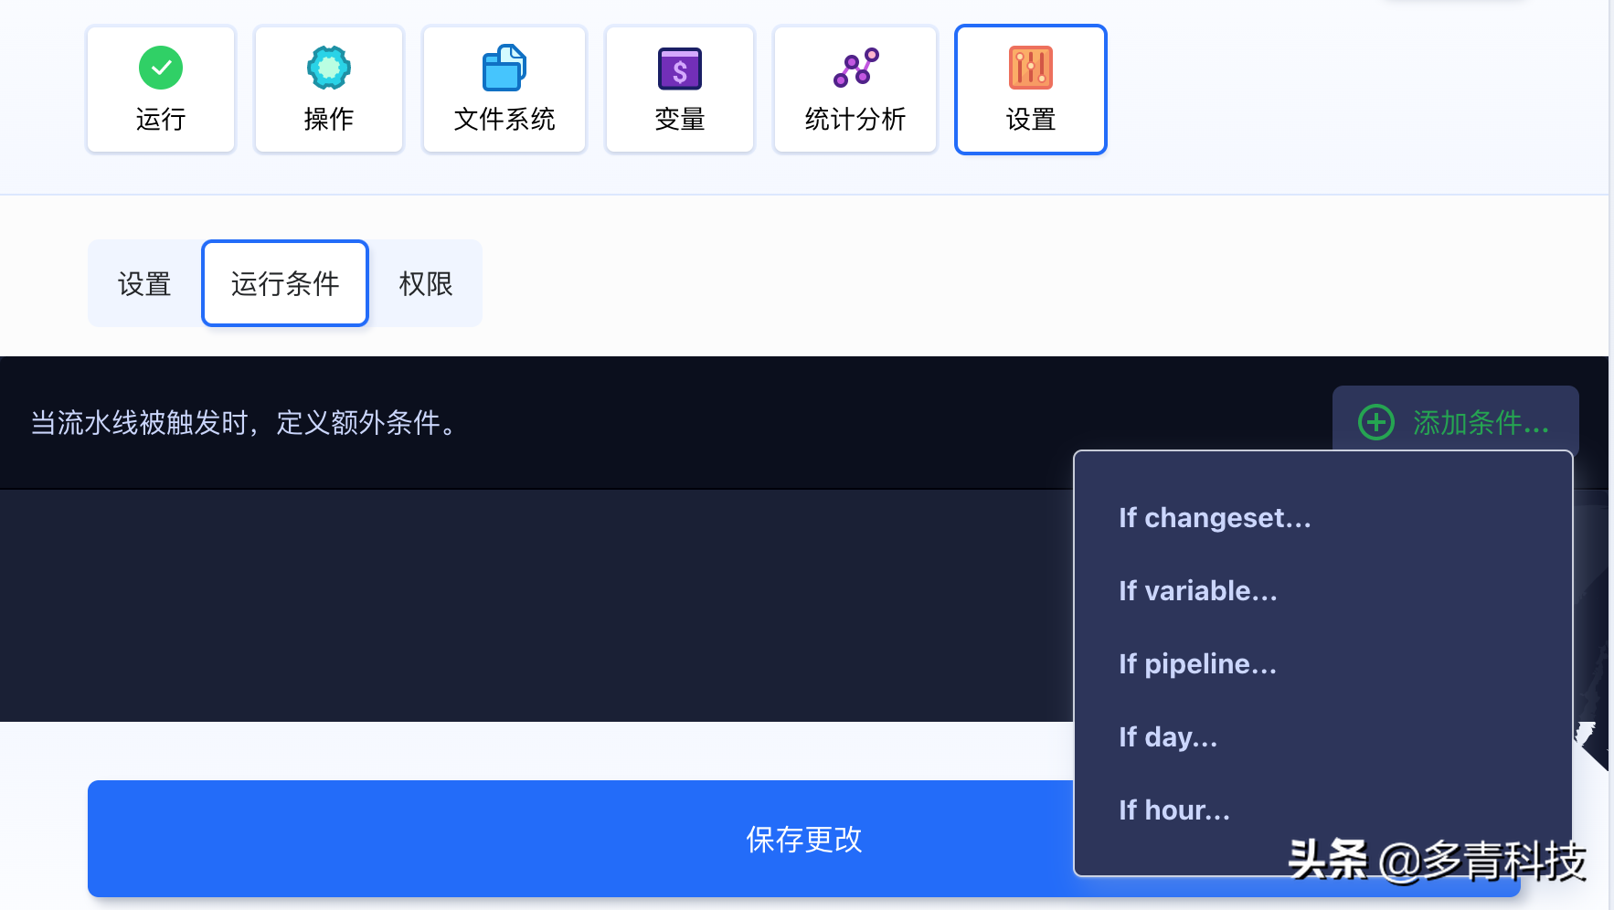
Task: Click the 保存更改 save button
Action: pos(802,839)
